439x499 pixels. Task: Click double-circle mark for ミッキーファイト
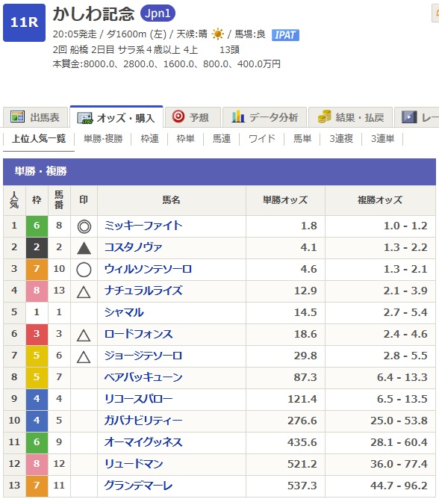(x=84, y=226)
